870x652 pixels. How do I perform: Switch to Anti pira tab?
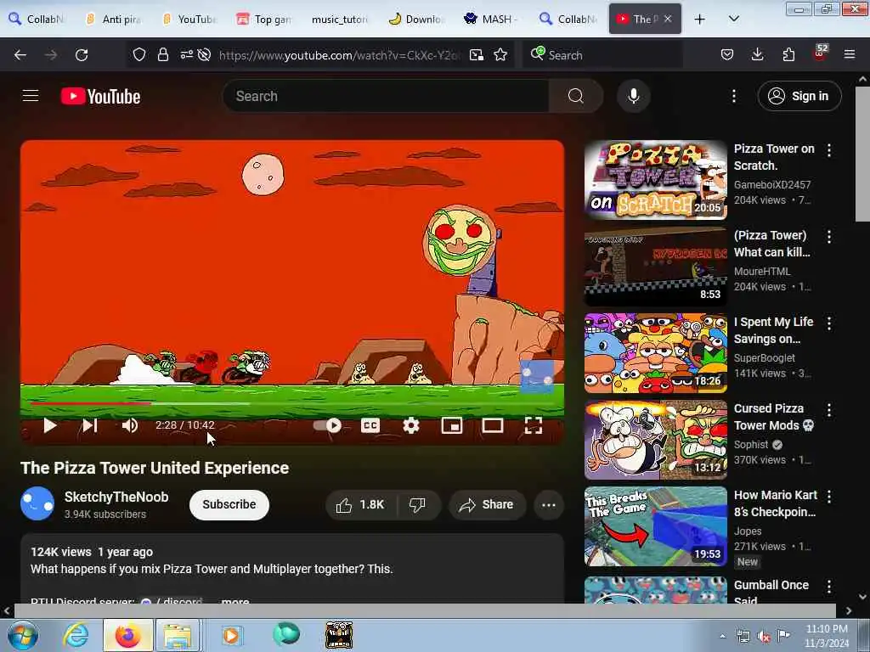click(x=115, y=19)
